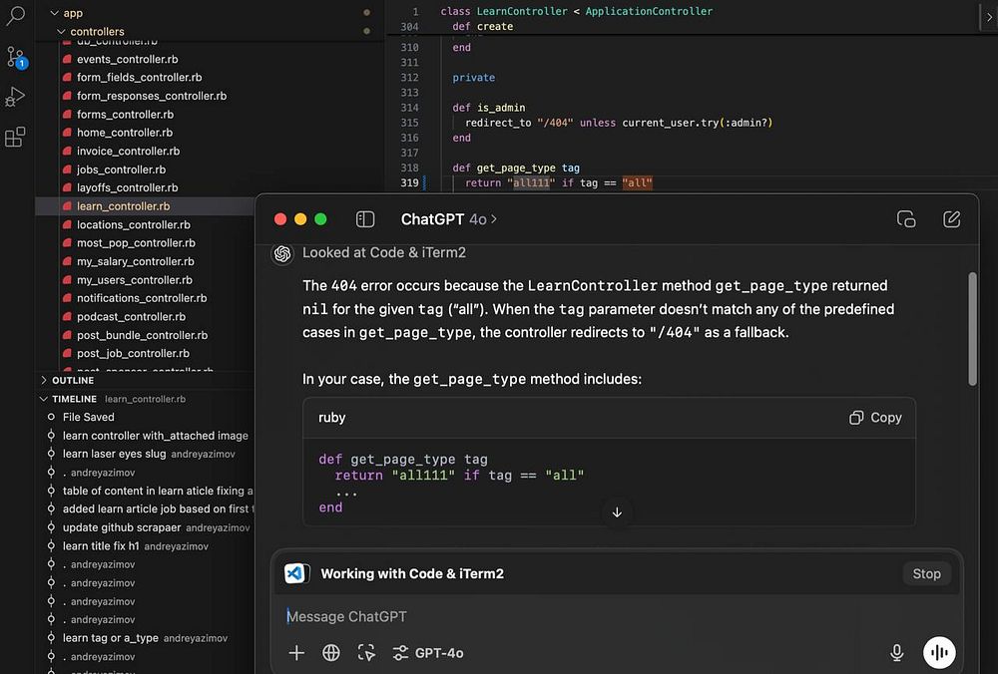Click Ruby file icon next to events_controller.rb
This screenshot has width=998, height=674.
coord(67,59)
